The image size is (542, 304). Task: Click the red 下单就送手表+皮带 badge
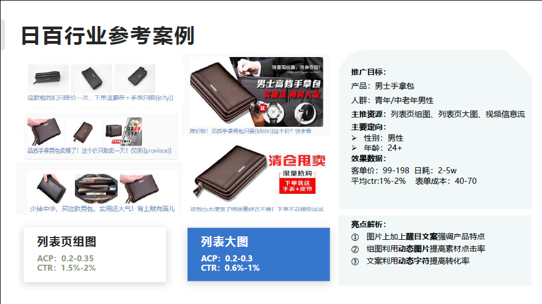point(297,186)
